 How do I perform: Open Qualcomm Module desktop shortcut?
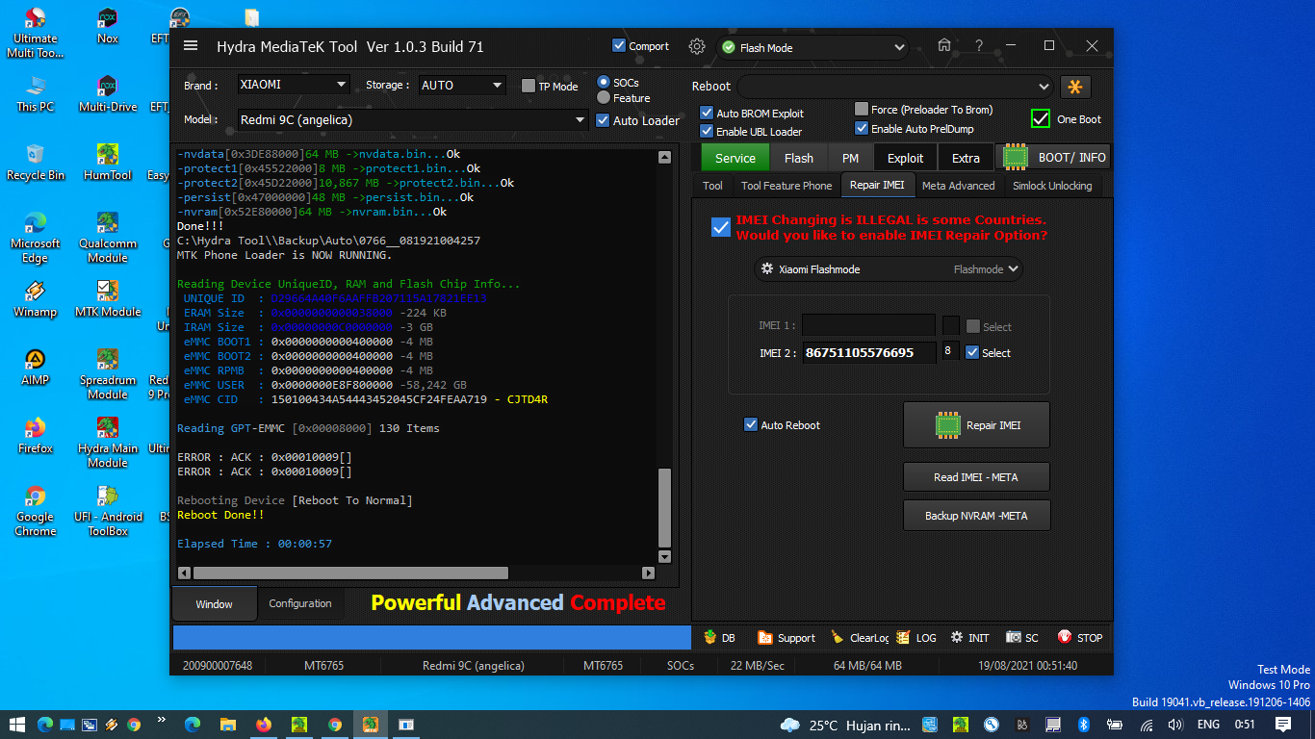coord(108,238)
